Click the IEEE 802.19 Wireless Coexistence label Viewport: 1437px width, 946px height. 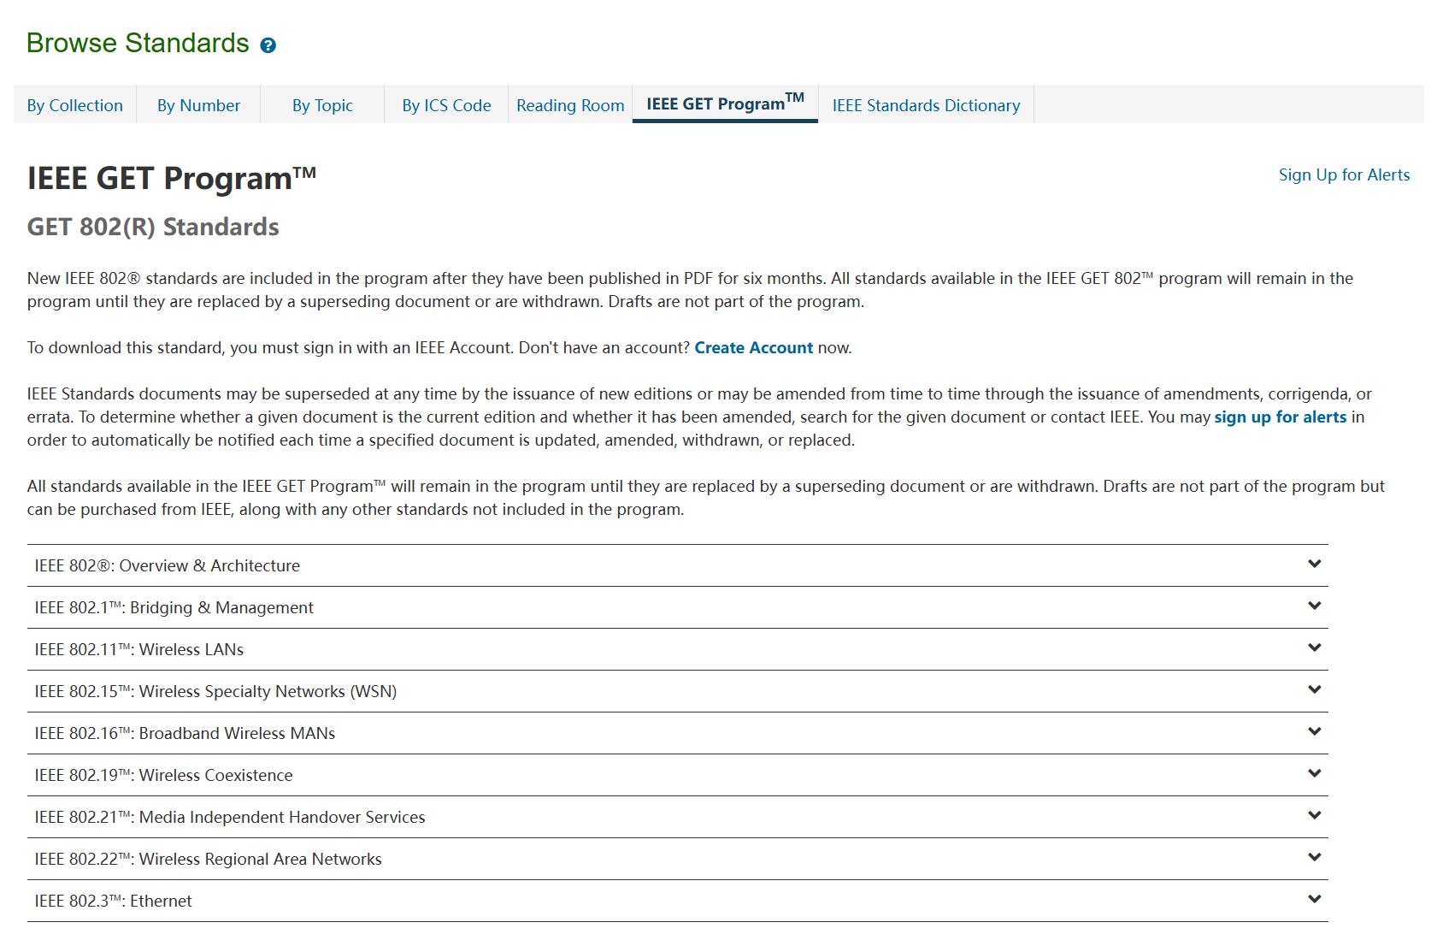coord(163,775)
